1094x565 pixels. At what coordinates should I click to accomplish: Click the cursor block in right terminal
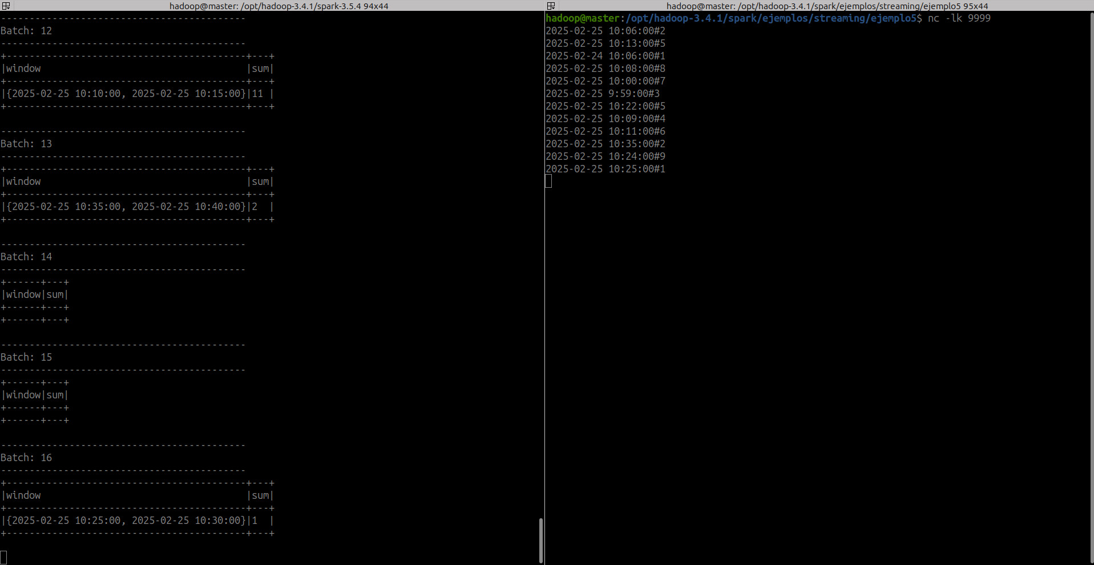(548, 181)
